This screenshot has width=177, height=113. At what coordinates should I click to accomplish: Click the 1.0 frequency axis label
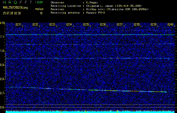[x=2, y=51]
